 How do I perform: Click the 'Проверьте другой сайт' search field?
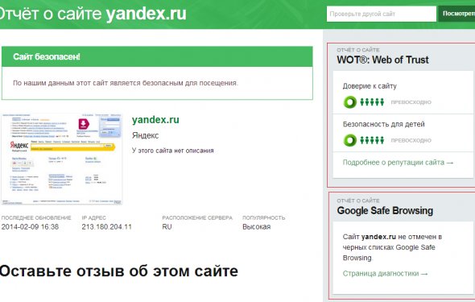[382, 14]
